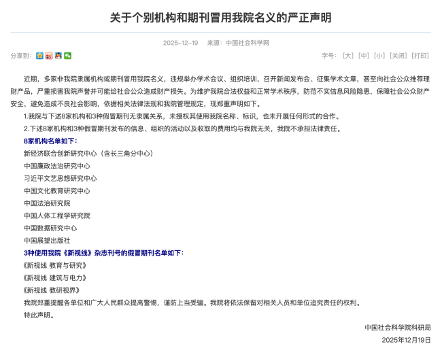Open source link 中国社会科学网
The width and height of the screenshot is (442, 361).
point(248,43)
